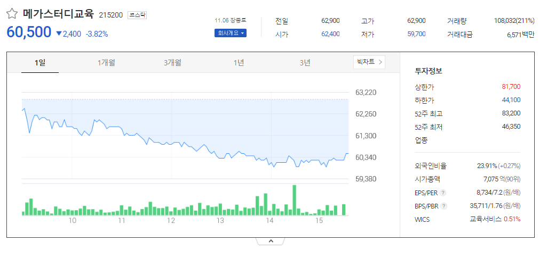547x258 pixels.
Task: Click the 투자정보 section heading
Action: (429, 71)
